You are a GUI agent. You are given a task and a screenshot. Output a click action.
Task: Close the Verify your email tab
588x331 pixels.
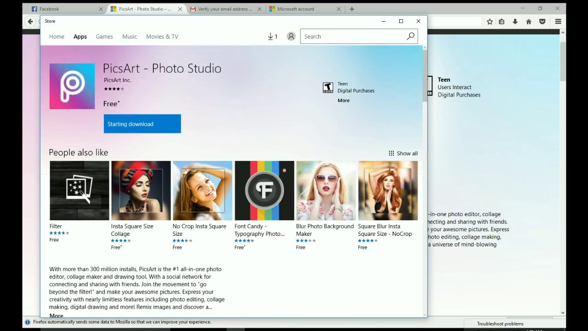(260, 9)
